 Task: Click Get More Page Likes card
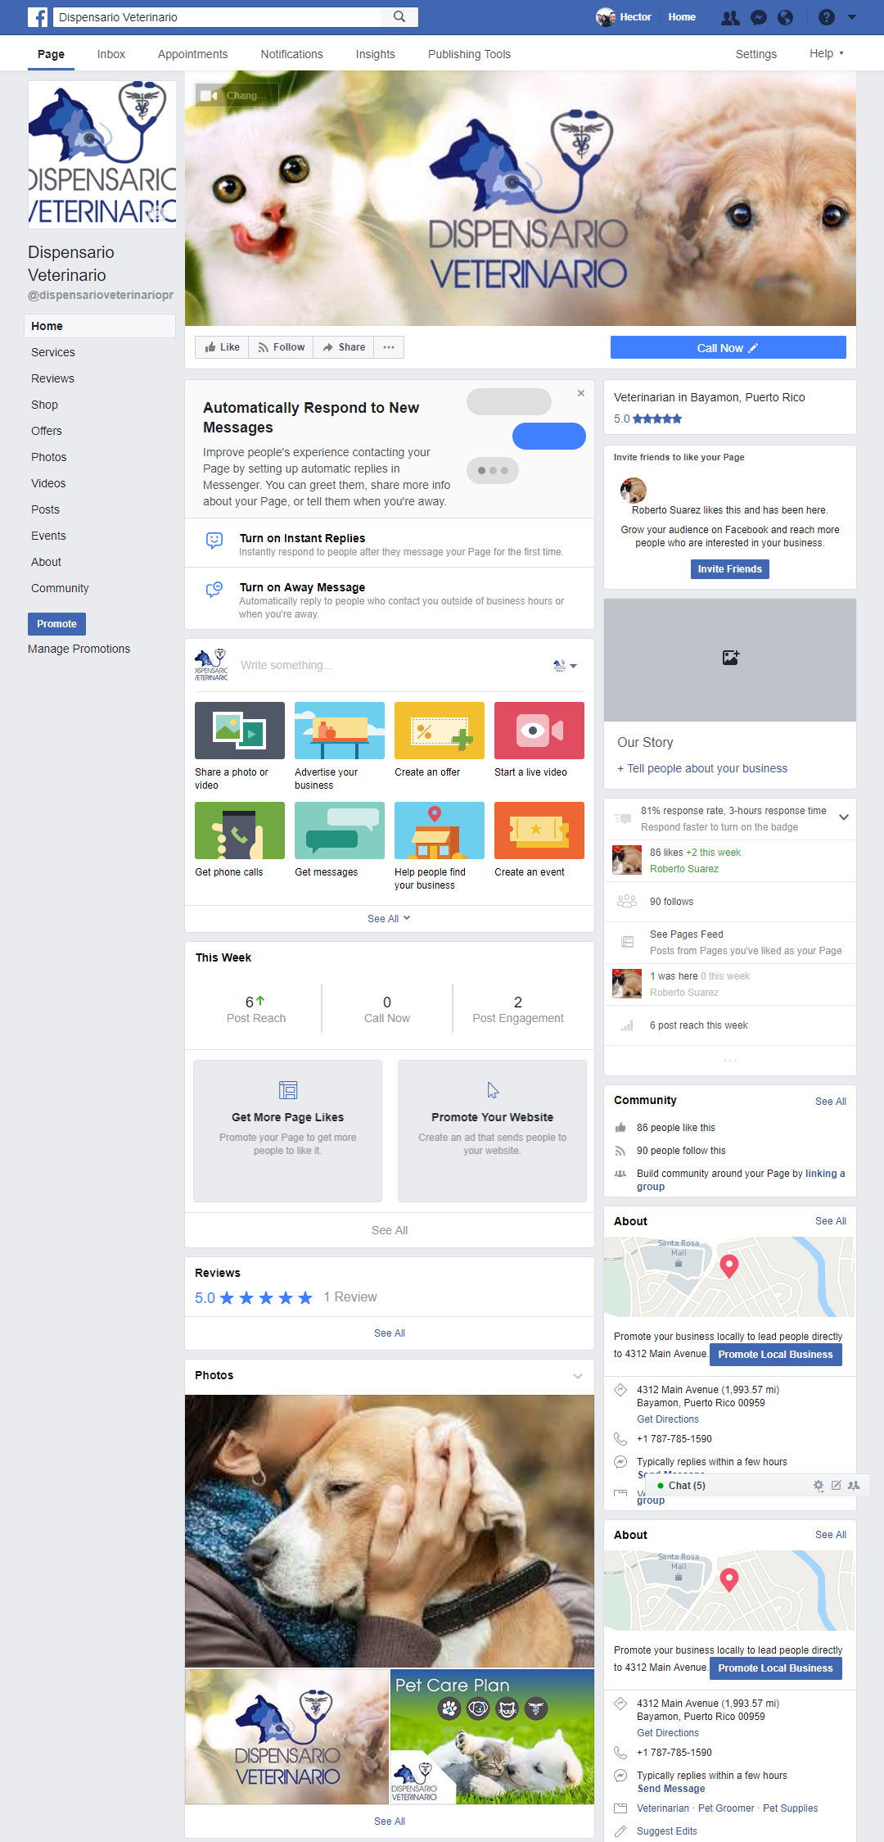pos(288,1131)
